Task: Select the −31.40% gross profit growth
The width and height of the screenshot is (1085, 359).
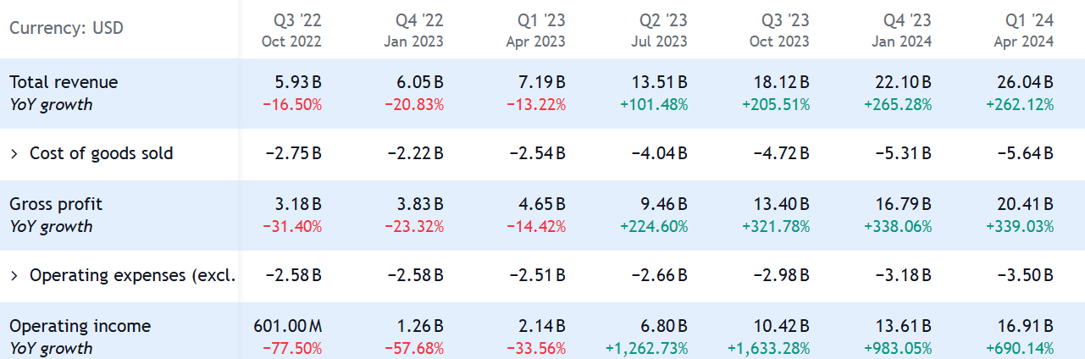Action: click(293, 226)
